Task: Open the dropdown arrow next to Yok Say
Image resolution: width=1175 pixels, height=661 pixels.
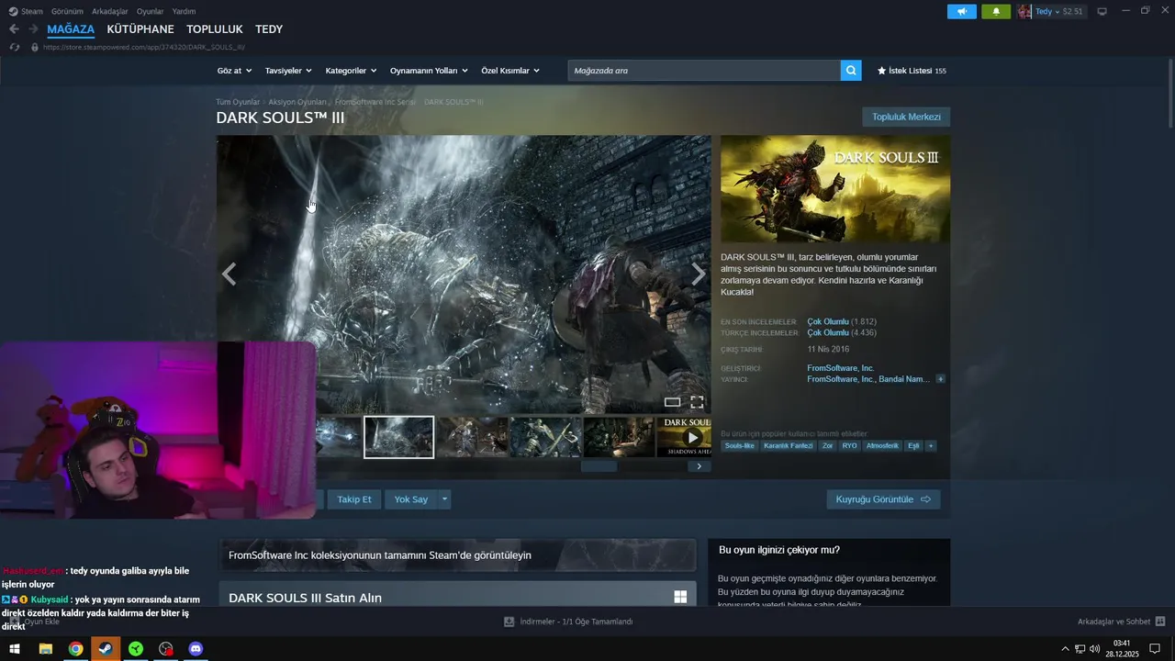Action: coord(444,499)
